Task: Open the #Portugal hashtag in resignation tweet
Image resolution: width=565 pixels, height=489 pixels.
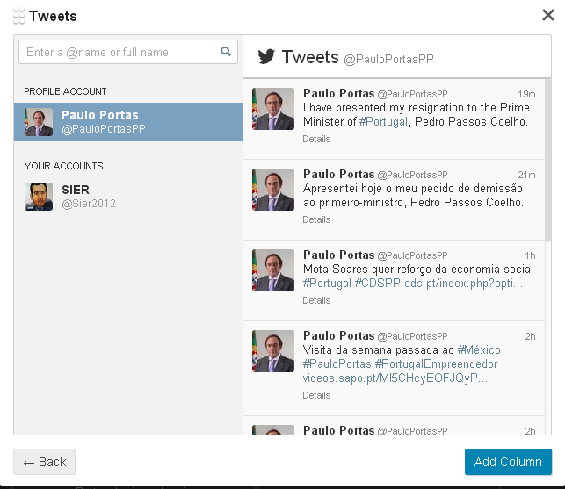Action: pyautogui.click(x=383, y=122)
